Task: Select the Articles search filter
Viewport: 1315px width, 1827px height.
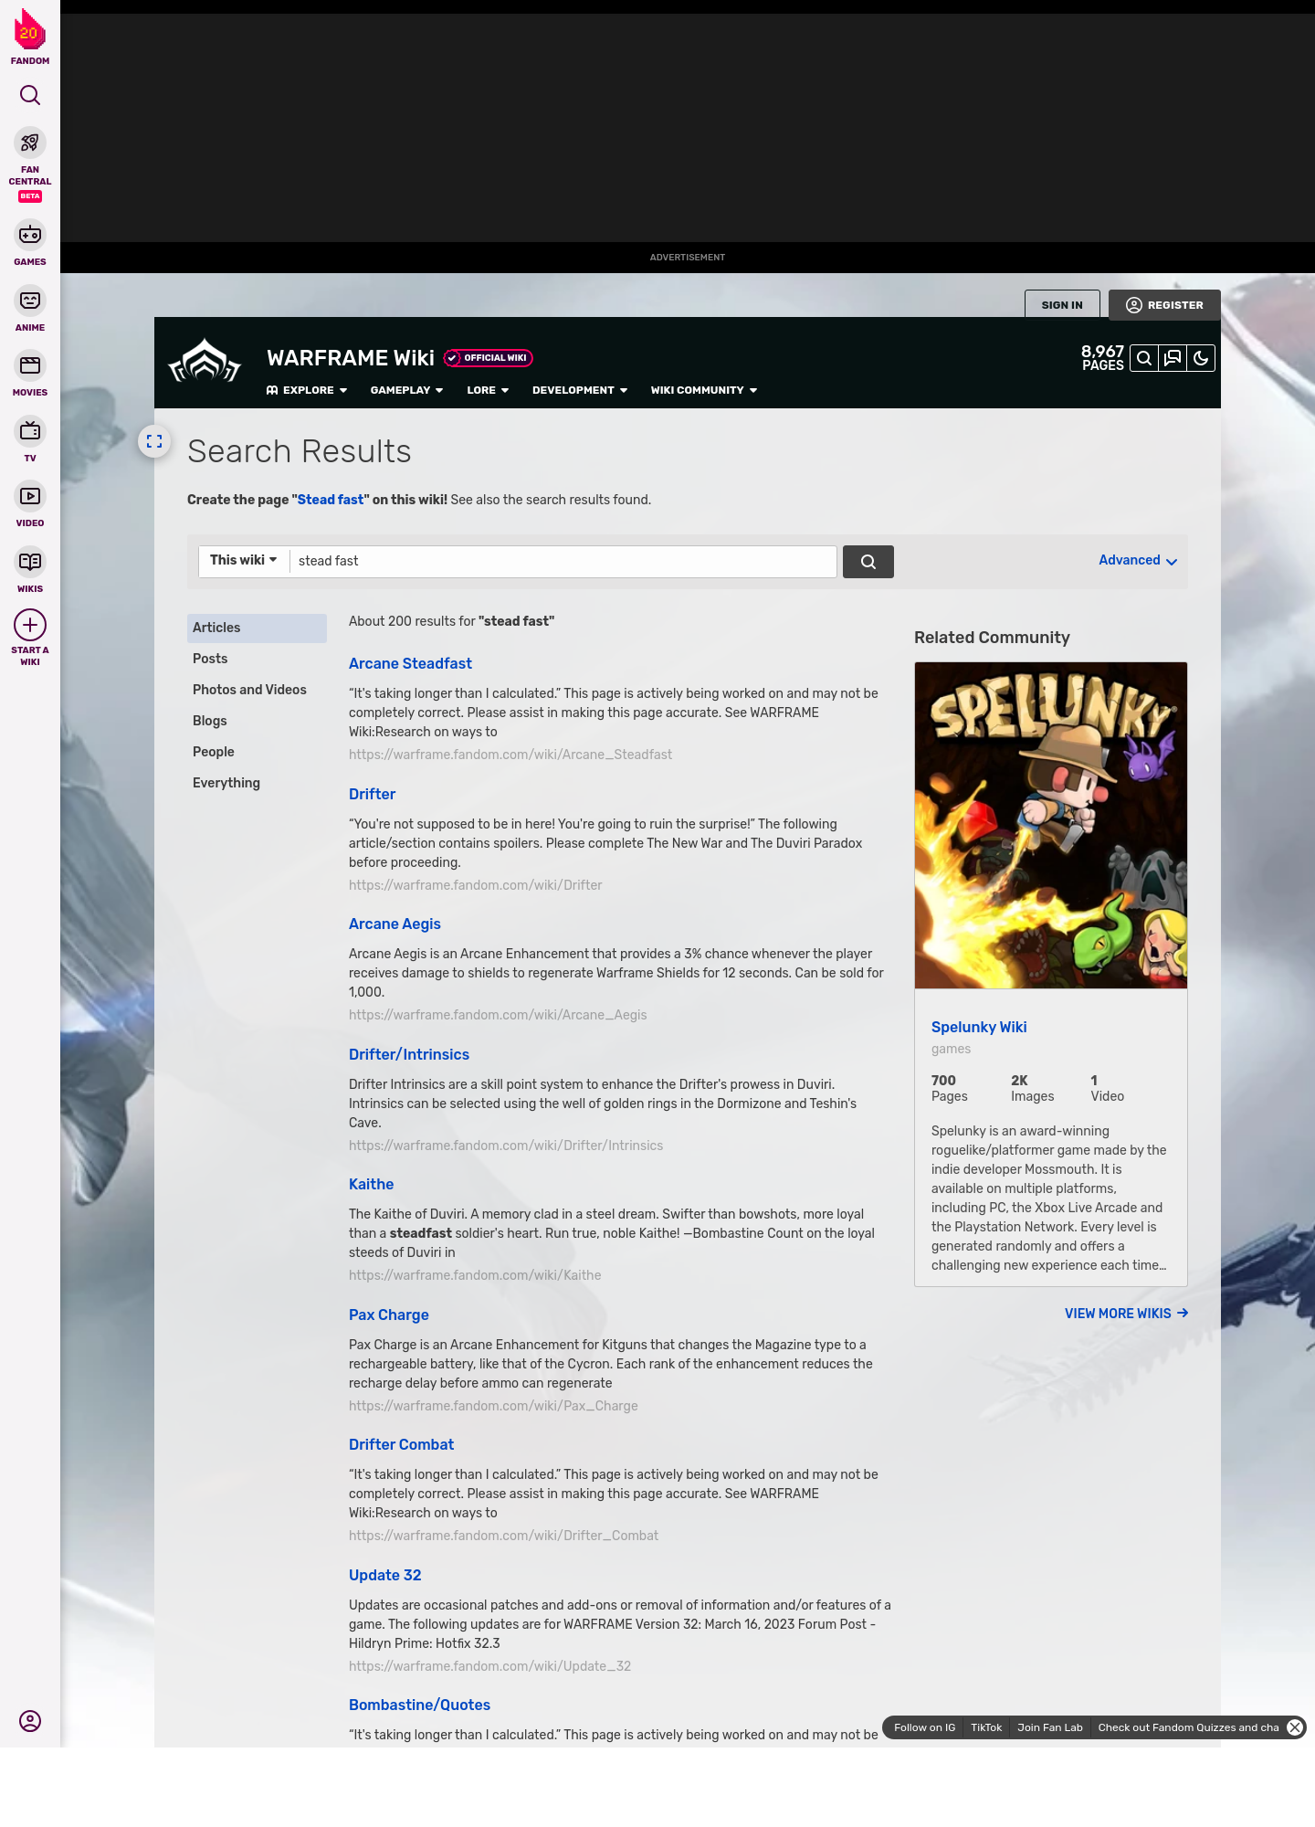Action: click(257, 628)
